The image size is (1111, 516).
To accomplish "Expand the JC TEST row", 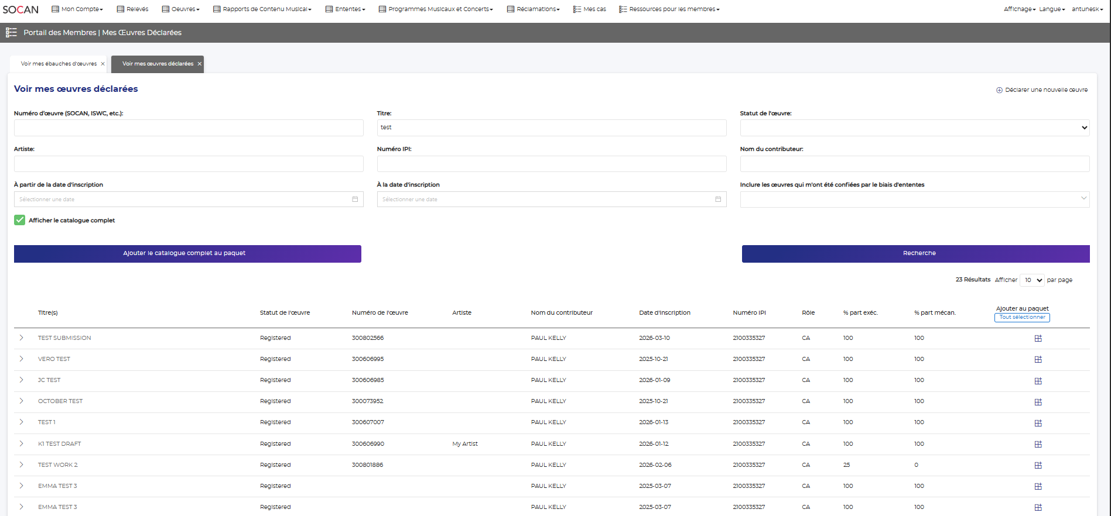I will point(22,380).
